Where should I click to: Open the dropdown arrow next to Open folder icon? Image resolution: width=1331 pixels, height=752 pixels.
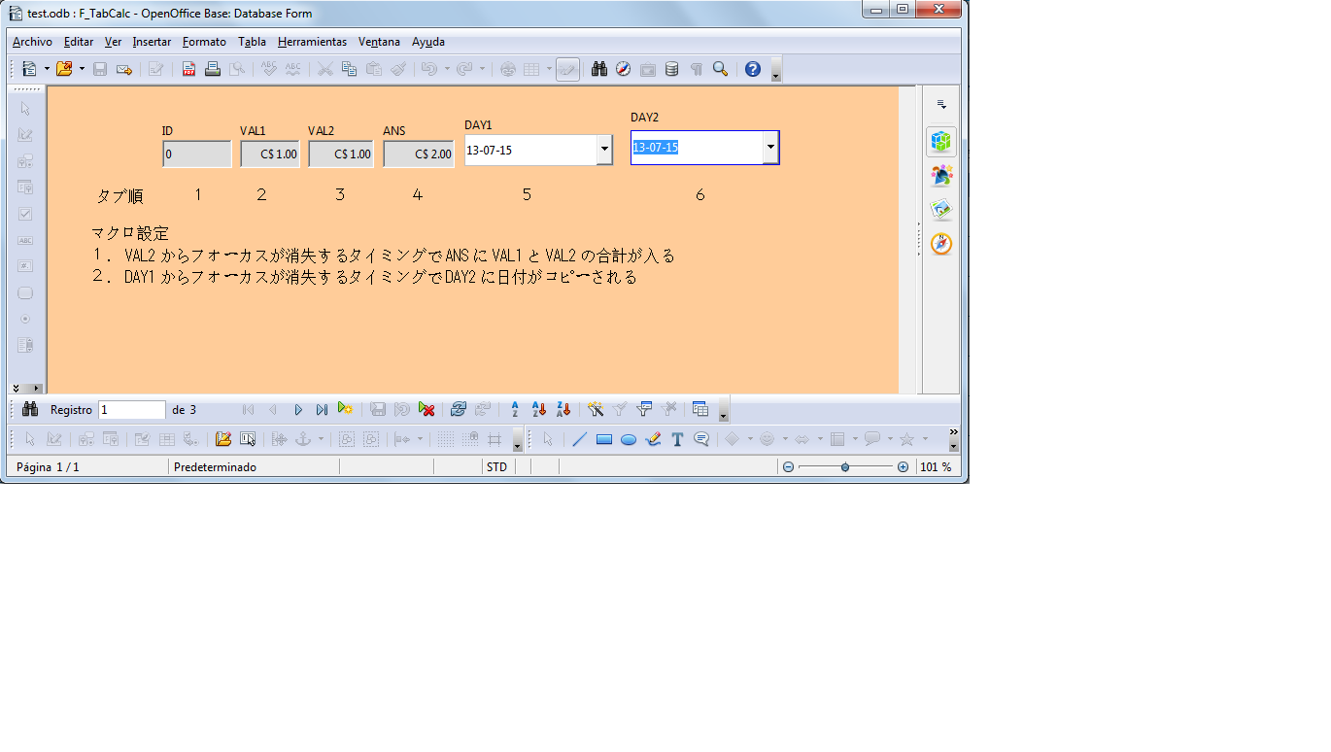82,69
